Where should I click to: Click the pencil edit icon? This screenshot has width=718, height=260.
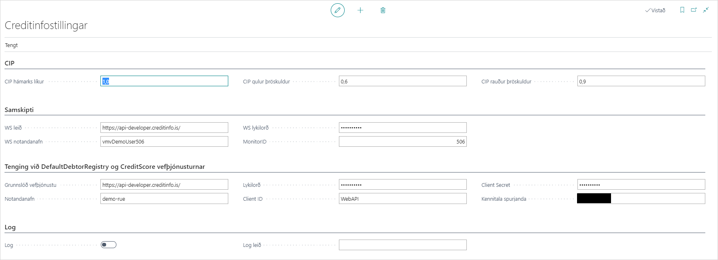tap(337, 10)
